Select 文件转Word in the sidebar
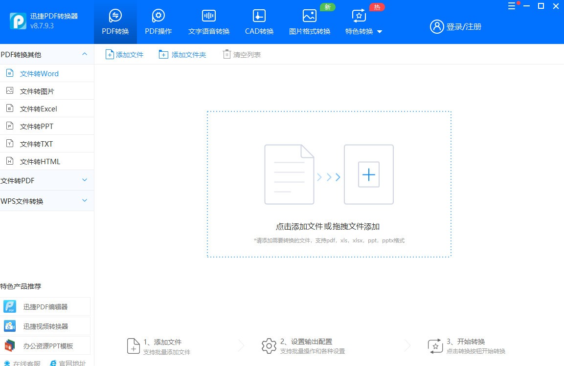Viewport: 564px width, 366px height. point(39,73)
